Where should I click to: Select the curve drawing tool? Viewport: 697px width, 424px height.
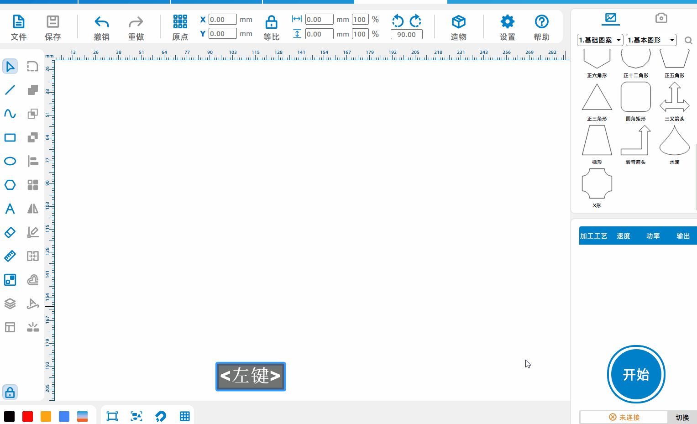(x=10, y=114)
